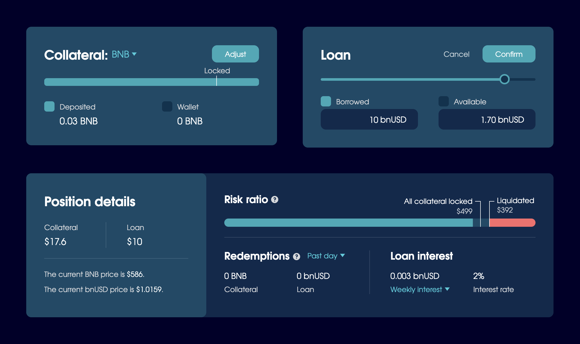580x344 pixels.
Task: Click the Borrowed 10 bnUSD input field
Action: pos(369,120)
